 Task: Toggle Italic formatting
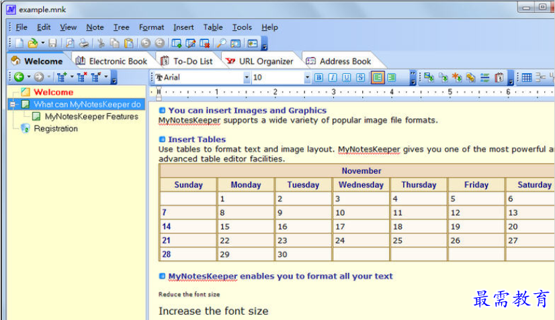pyautogui.click(x=333, y=77)
